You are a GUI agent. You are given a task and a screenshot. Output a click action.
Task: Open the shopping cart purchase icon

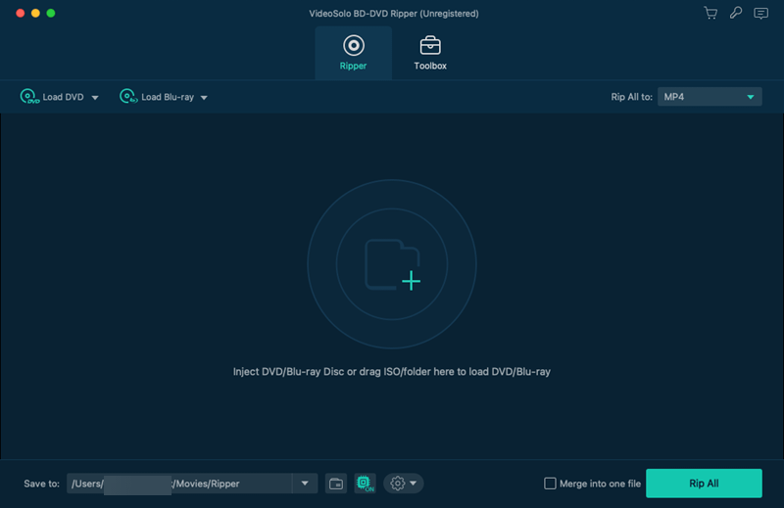(710, 13)
